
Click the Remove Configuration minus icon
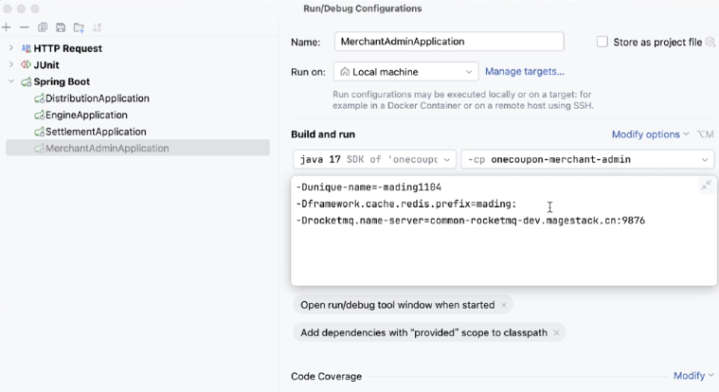25,28
